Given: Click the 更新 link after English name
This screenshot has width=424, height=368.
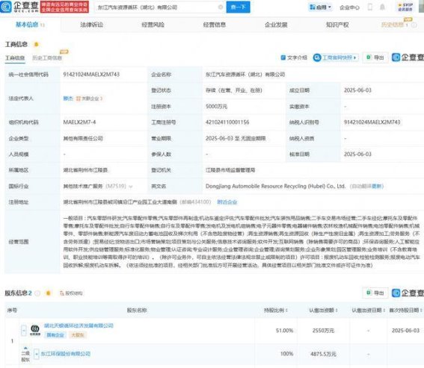Looking at the screenshot, I should click(378, 187).
